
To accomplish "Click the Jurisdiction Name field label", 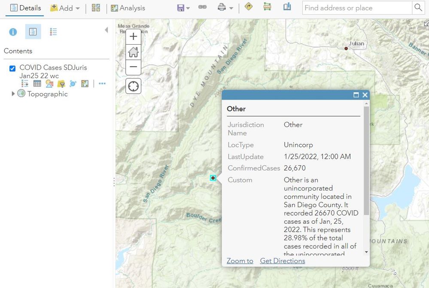I will tap(246, 129).
